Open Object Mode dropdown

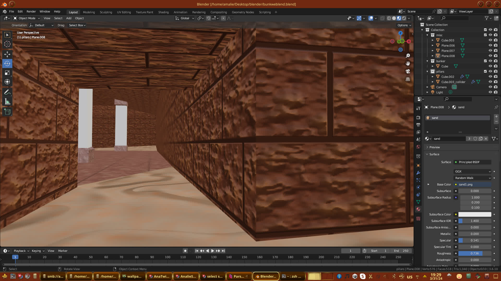point(27,18)
